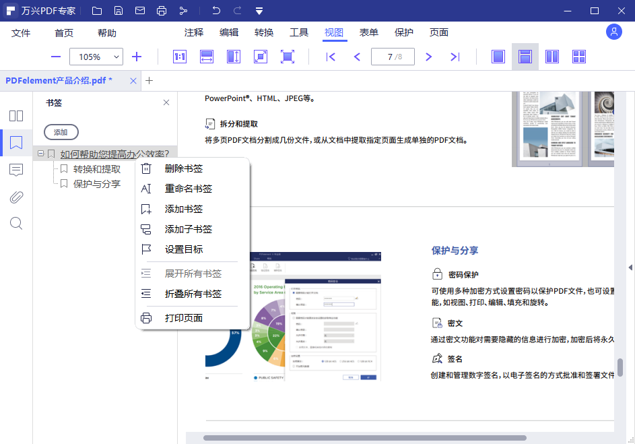Open the 105% zoom level dropdown
Screen dimensions: 635x444
pos(96,57)
